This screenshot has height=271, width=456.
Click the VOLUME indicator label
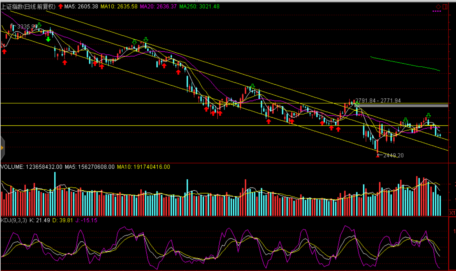click(31, 167)
